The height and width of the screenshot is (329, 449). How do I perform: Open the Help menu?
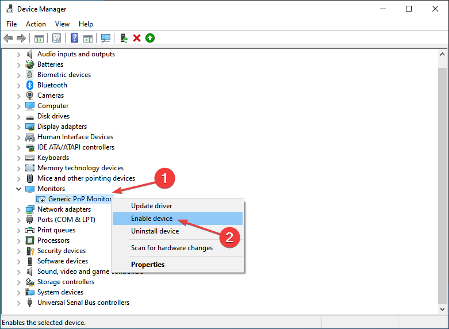coord(86,24)
